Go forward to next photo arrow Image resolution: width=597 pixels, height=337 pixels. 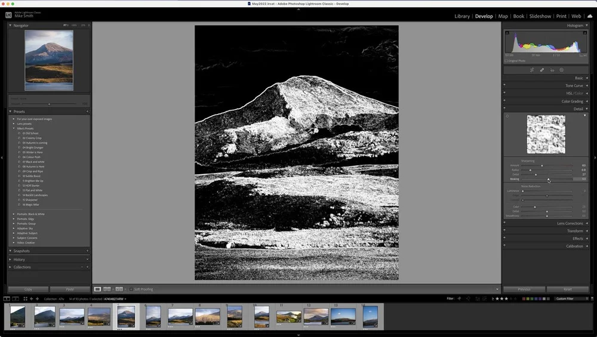[37, 299]
